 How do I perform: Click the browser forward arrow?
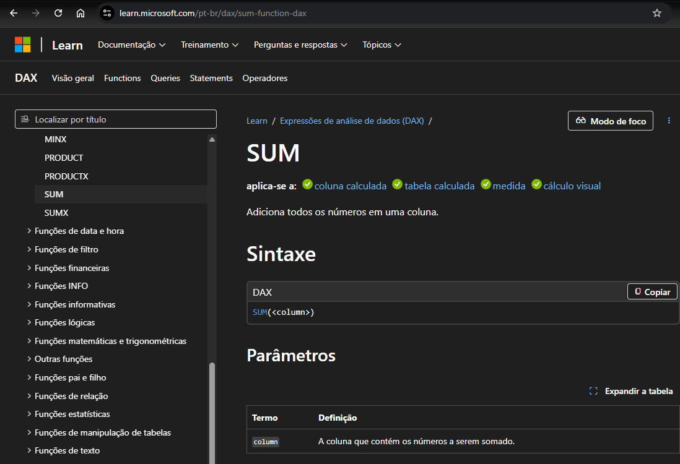[36, 13]
